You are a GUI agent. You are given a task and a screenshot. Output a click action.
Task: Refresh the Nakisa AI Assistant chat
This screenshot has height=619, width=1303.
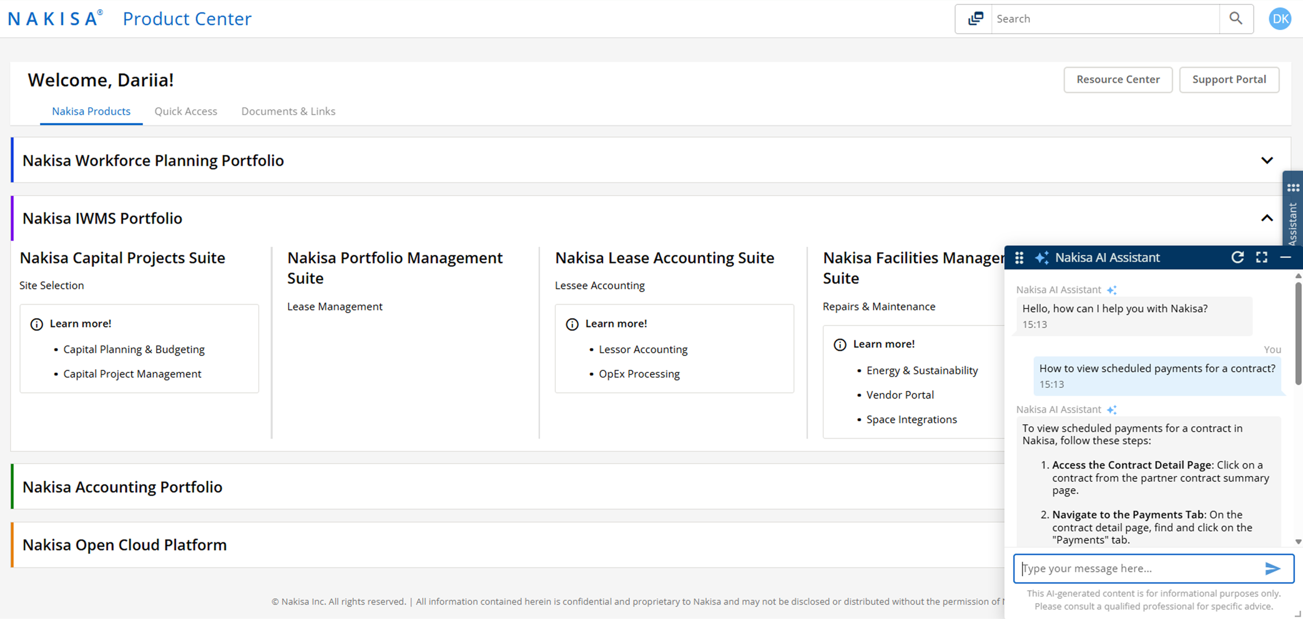[1237, 257]
